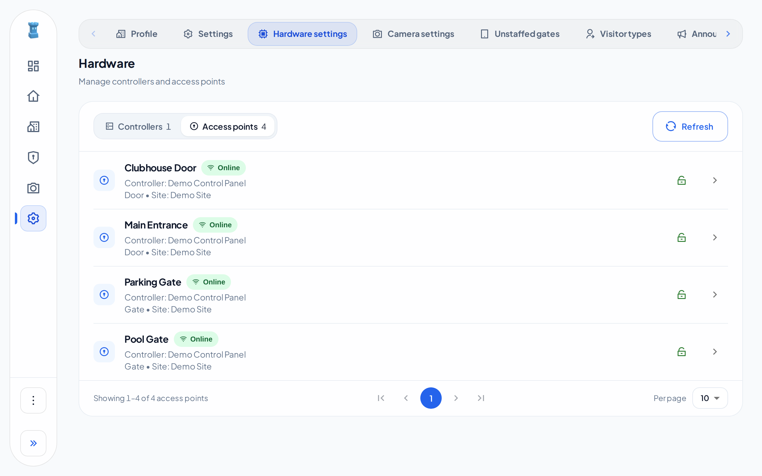Open the shield security icon in sidebar
Image resolution: width=762 pixels, height=476 pixels.
[33, 157]
